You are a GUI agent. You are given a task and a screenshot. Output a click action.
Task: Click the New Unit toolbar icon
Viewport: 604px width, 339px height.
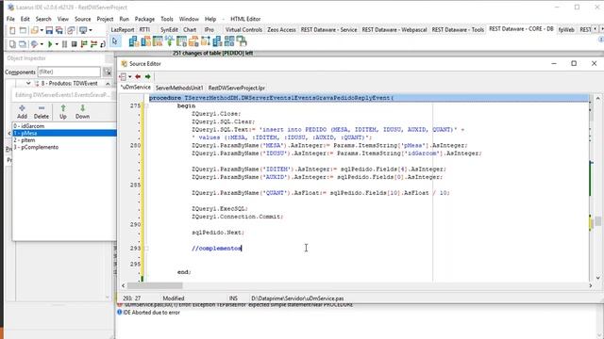tap(12, 30)
